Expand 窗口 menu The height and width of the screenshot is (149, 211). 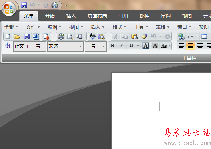tap(184, 27)
